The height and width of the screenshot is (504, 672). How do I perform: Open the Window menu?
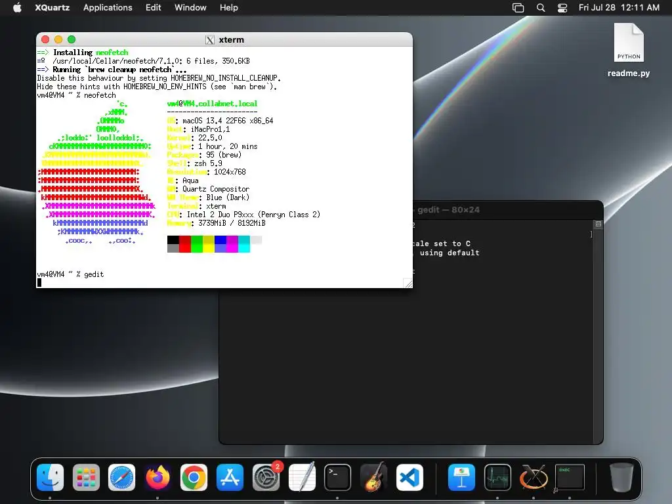(x=190, y=8)
